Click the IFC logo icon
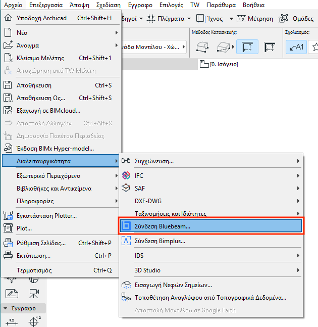Image resolution: width=318 pixels, height=327 pixels. [x=126, y=175]
